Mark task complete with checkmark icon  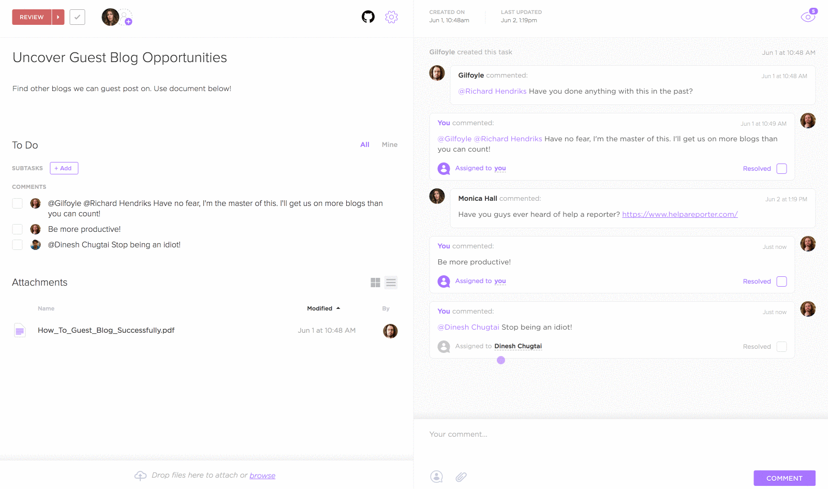click(x=77, y=17)
